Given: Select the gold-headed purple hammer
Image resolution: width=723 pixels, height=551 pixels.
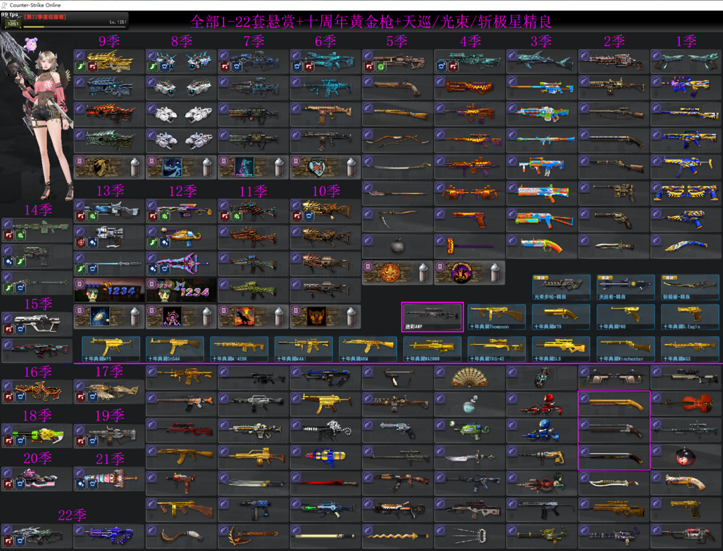Looking at the screenshot, I should point(469,246).
